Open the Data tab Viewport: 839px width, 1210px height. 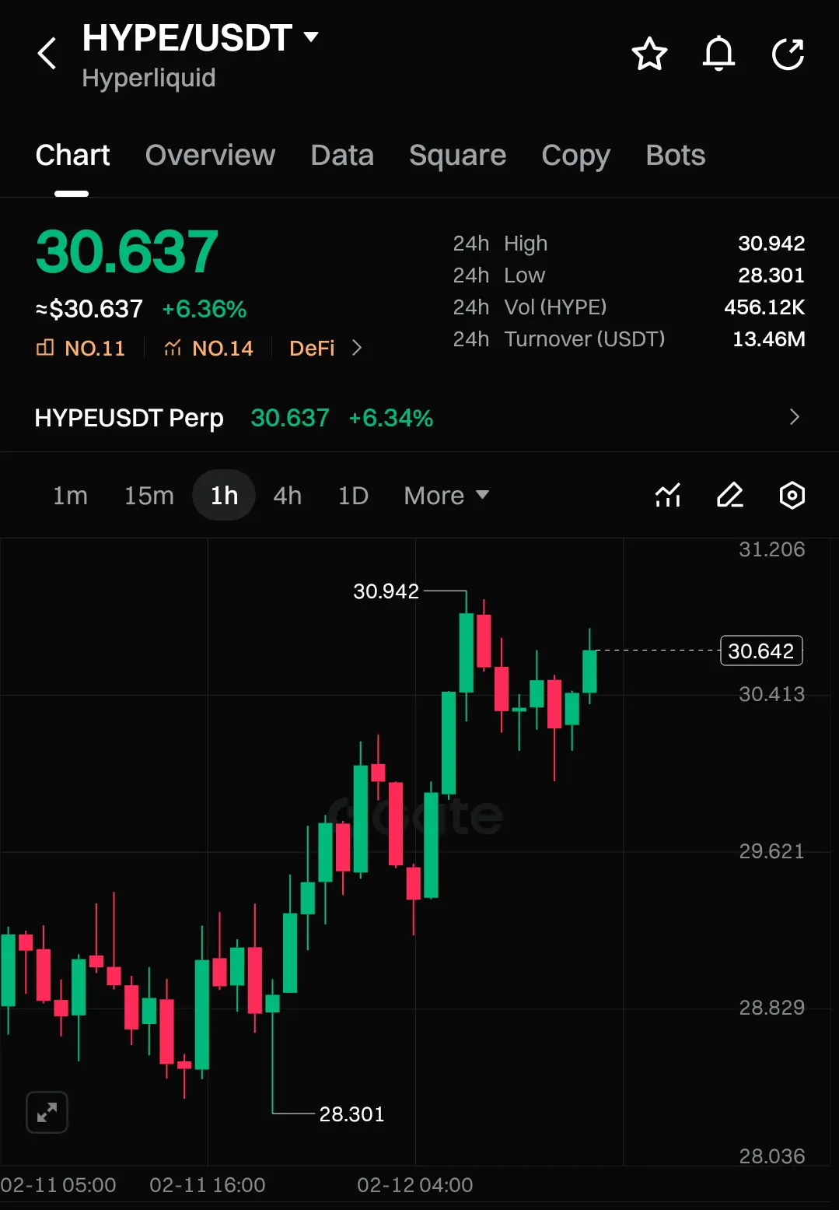(x=342, y=156)
